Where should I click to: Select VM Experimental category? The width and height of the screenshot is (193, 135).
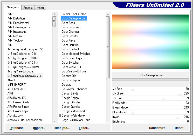pos(18,23)
